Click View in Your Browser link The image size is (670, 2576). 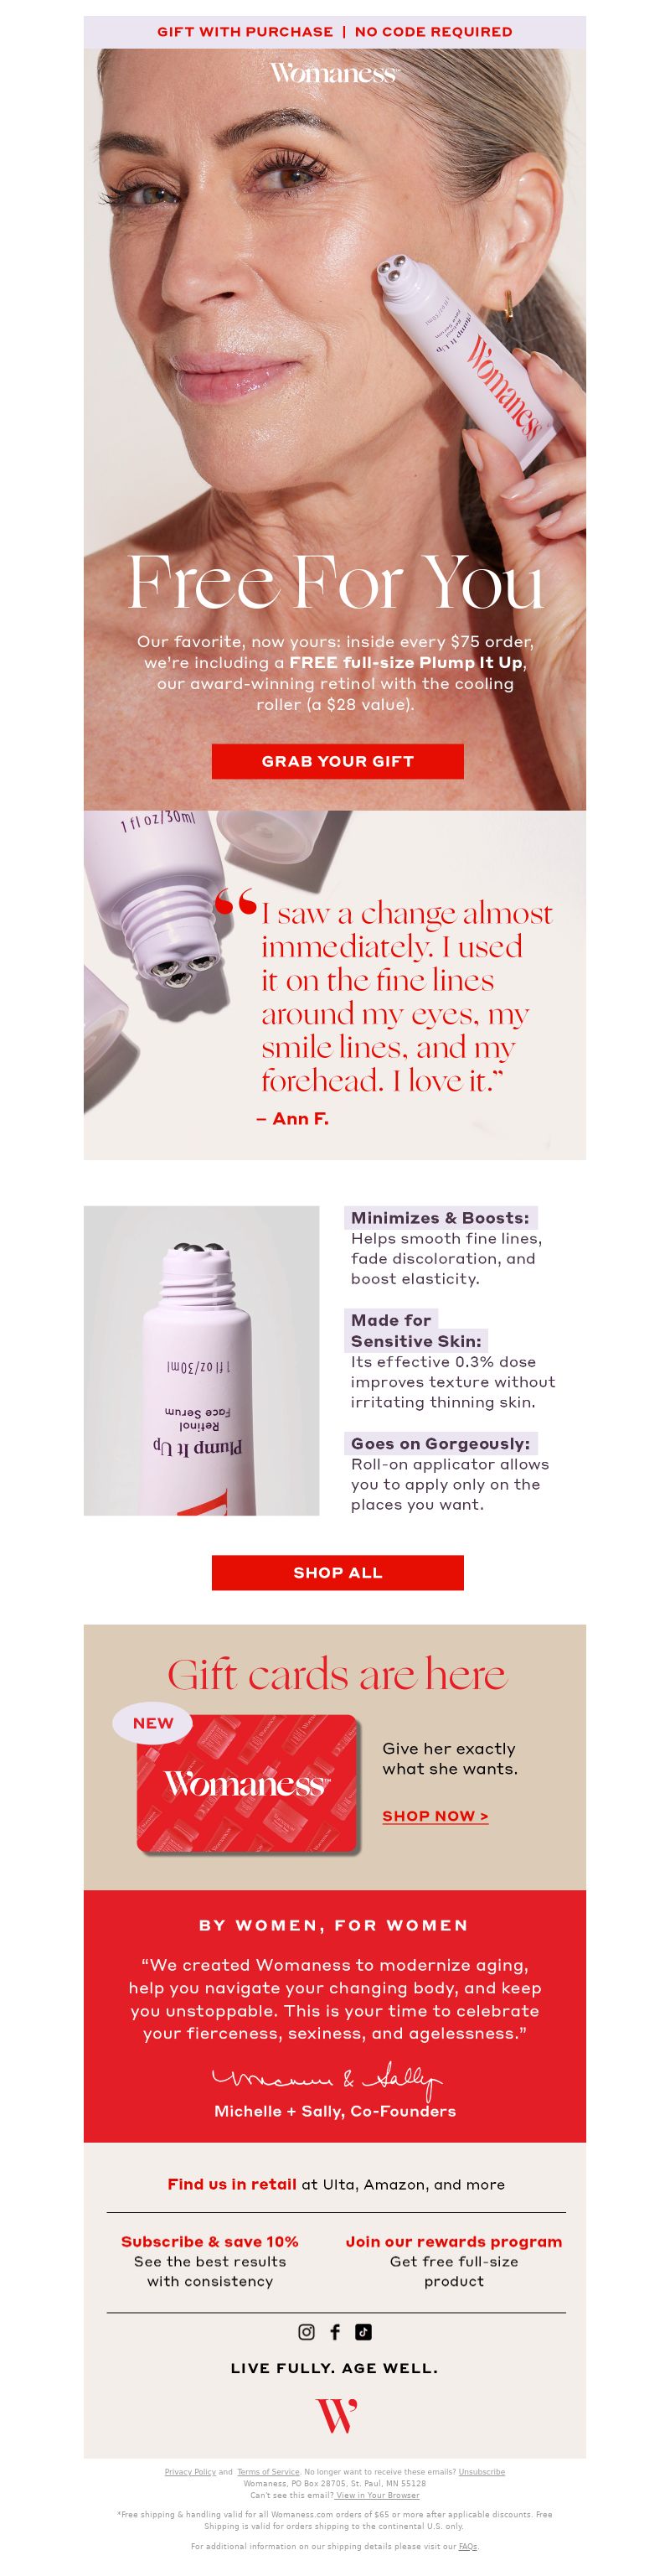[x=378, y=2495]
